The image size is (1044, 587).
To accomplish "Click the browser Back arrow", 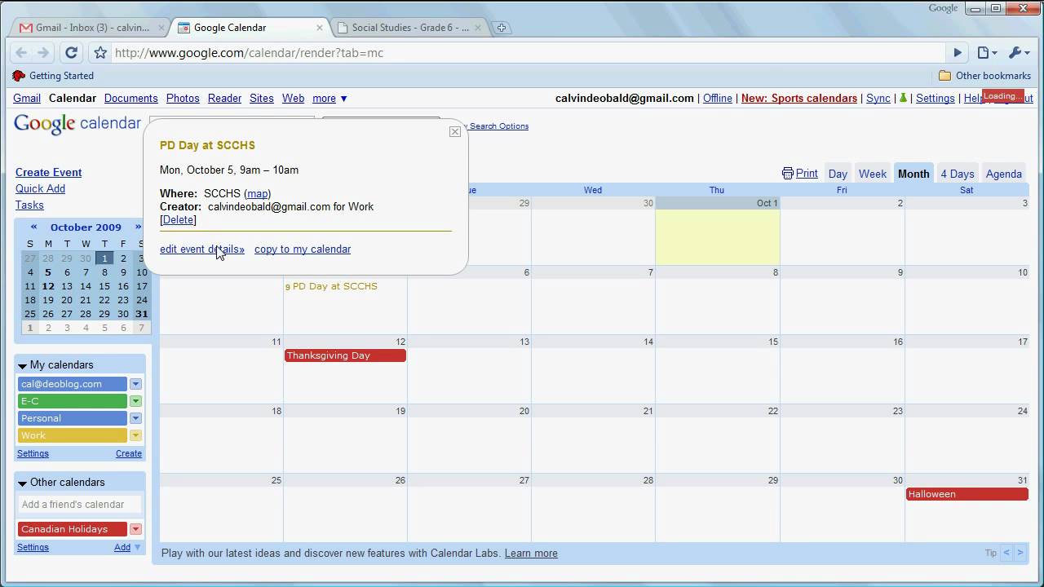I will 22,53.
